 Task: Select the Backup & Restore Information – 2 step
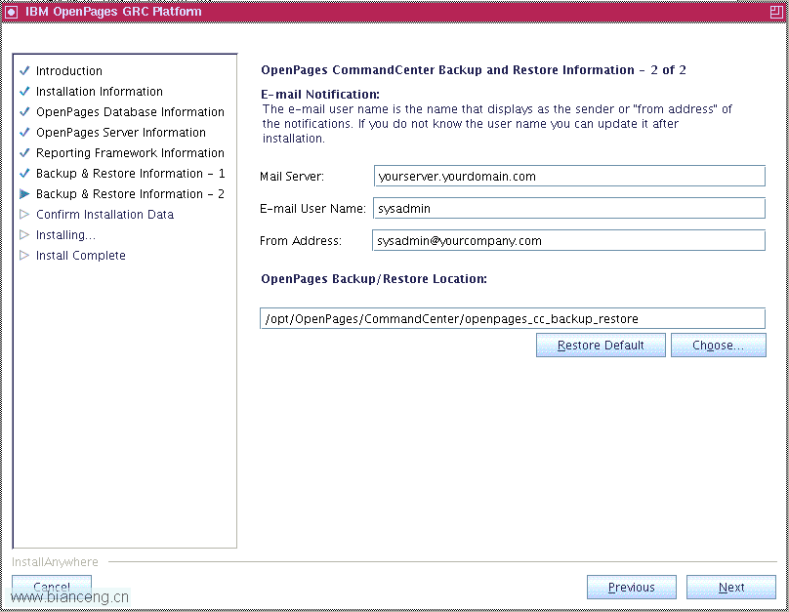[x=130, y=193]
